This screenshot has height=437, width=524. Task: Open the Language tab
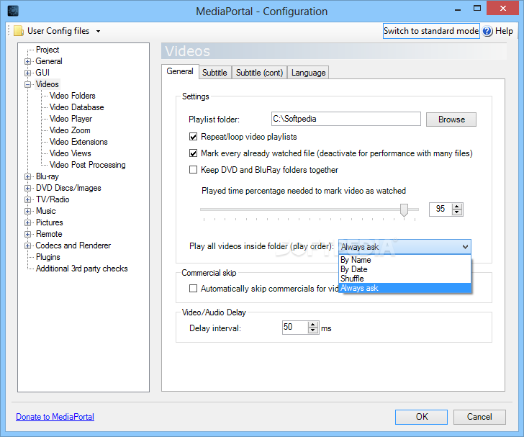coord(308,73)
